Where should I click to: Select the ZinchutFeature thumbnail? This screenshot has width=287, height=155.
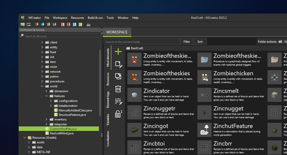click(x=204, y=130)
